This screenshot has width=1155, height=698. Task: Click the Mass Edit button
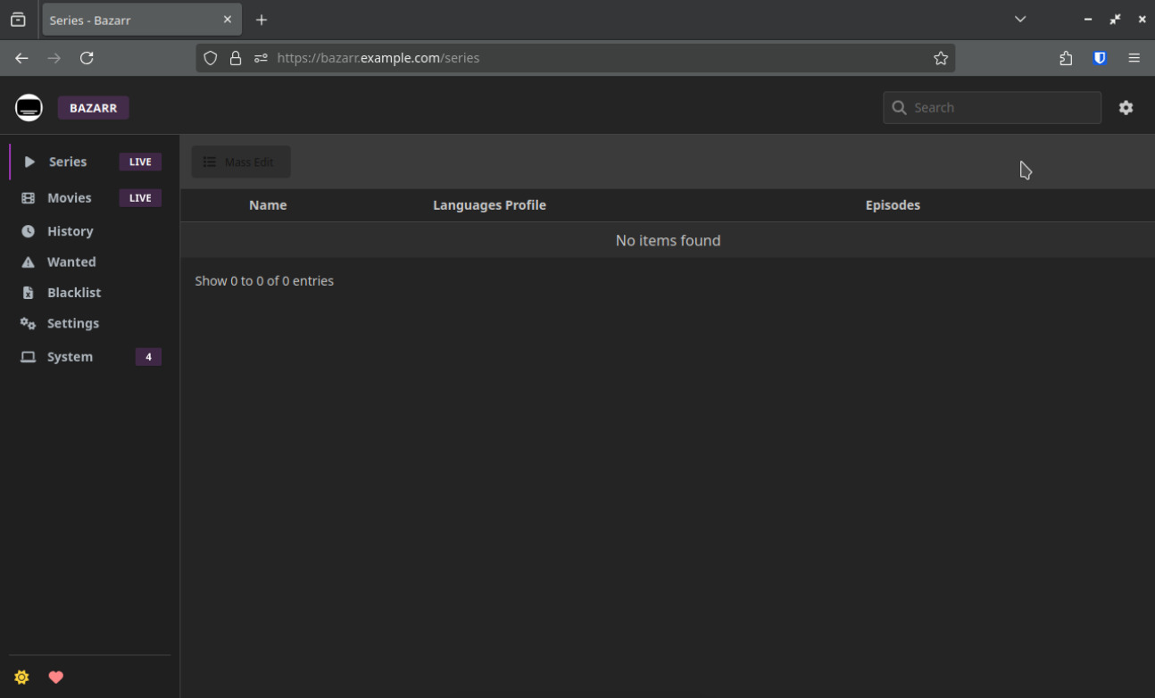(x=240, y=162)
